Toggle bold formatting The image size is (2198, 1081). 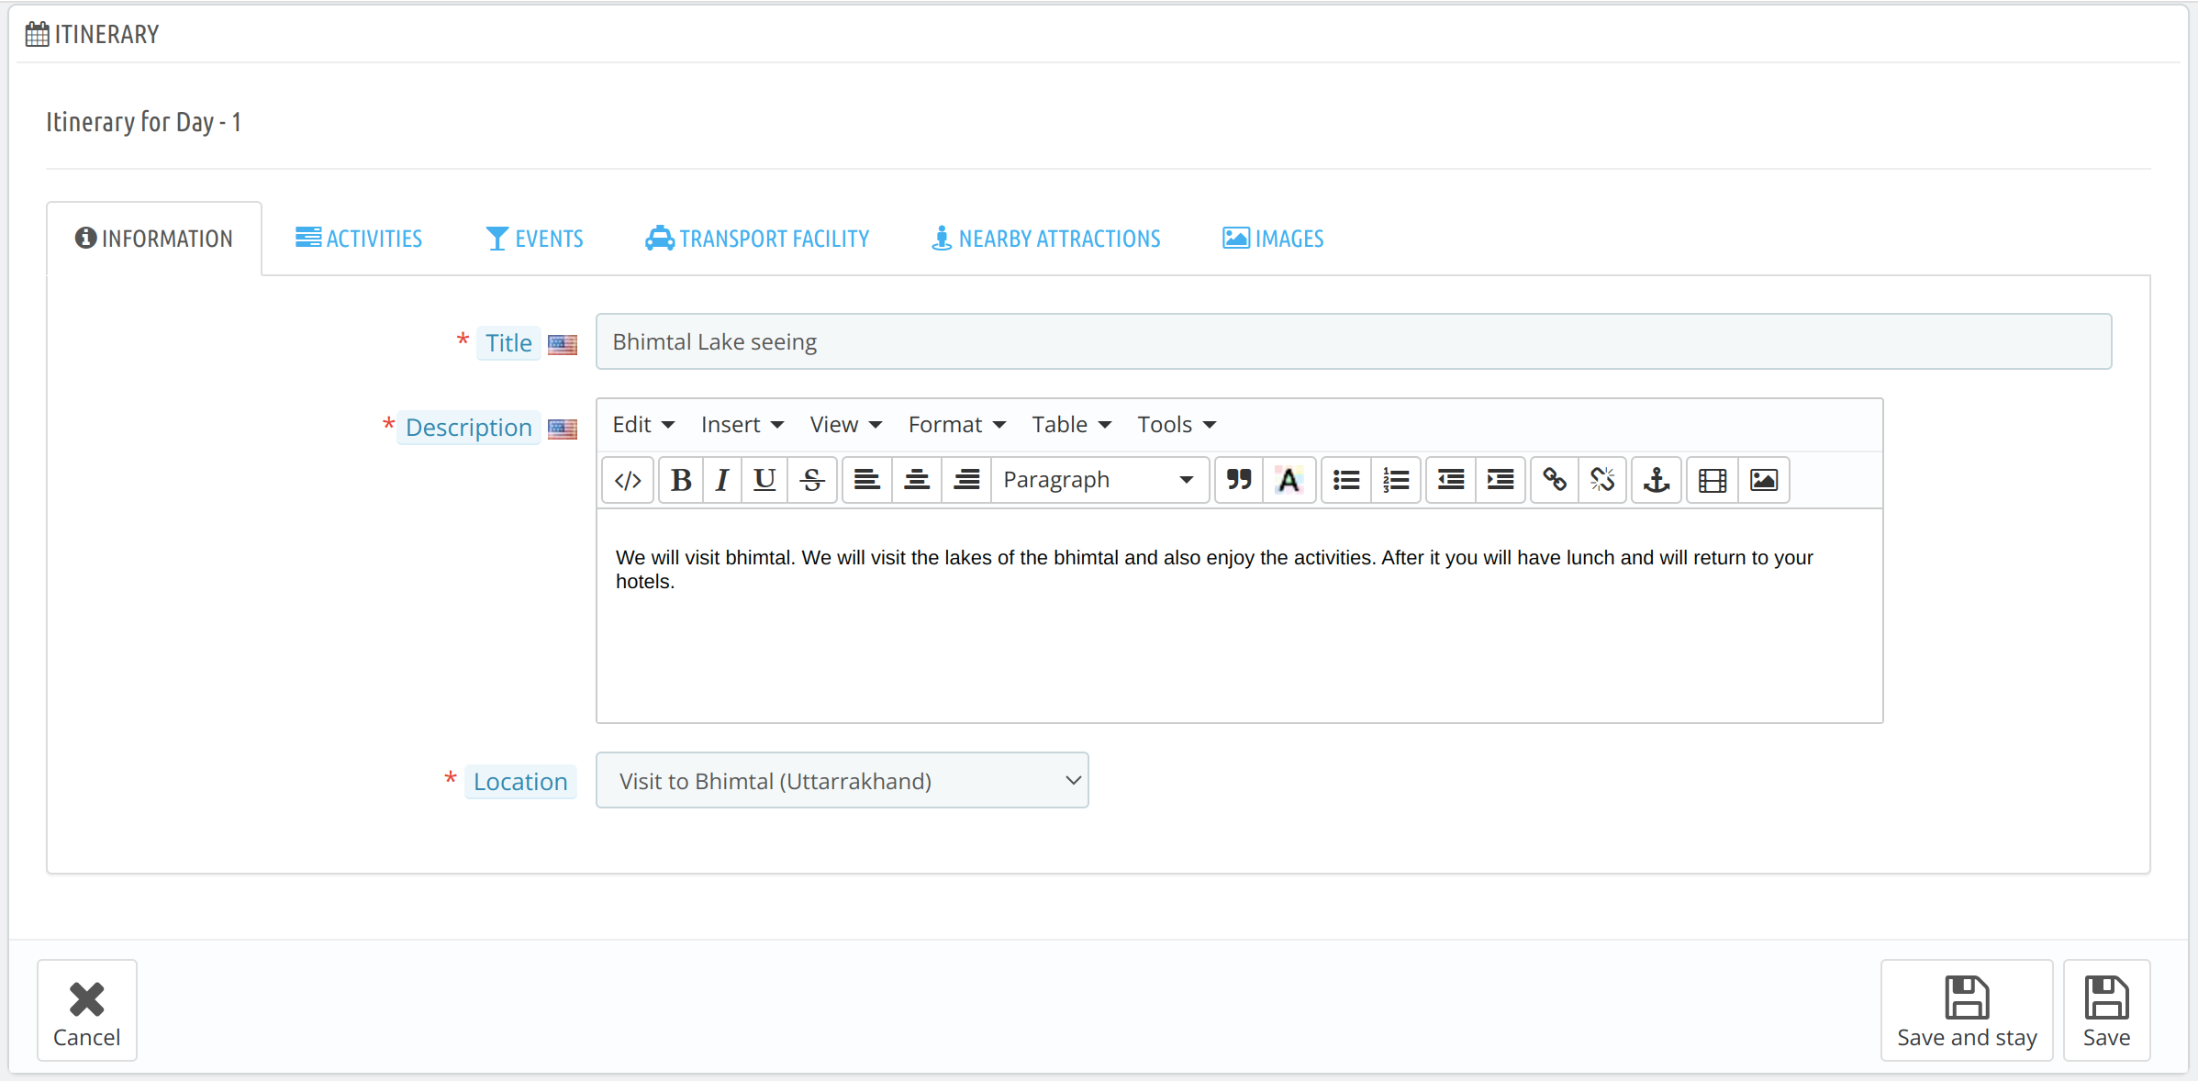pyautogui.click(x=681, y=480)
